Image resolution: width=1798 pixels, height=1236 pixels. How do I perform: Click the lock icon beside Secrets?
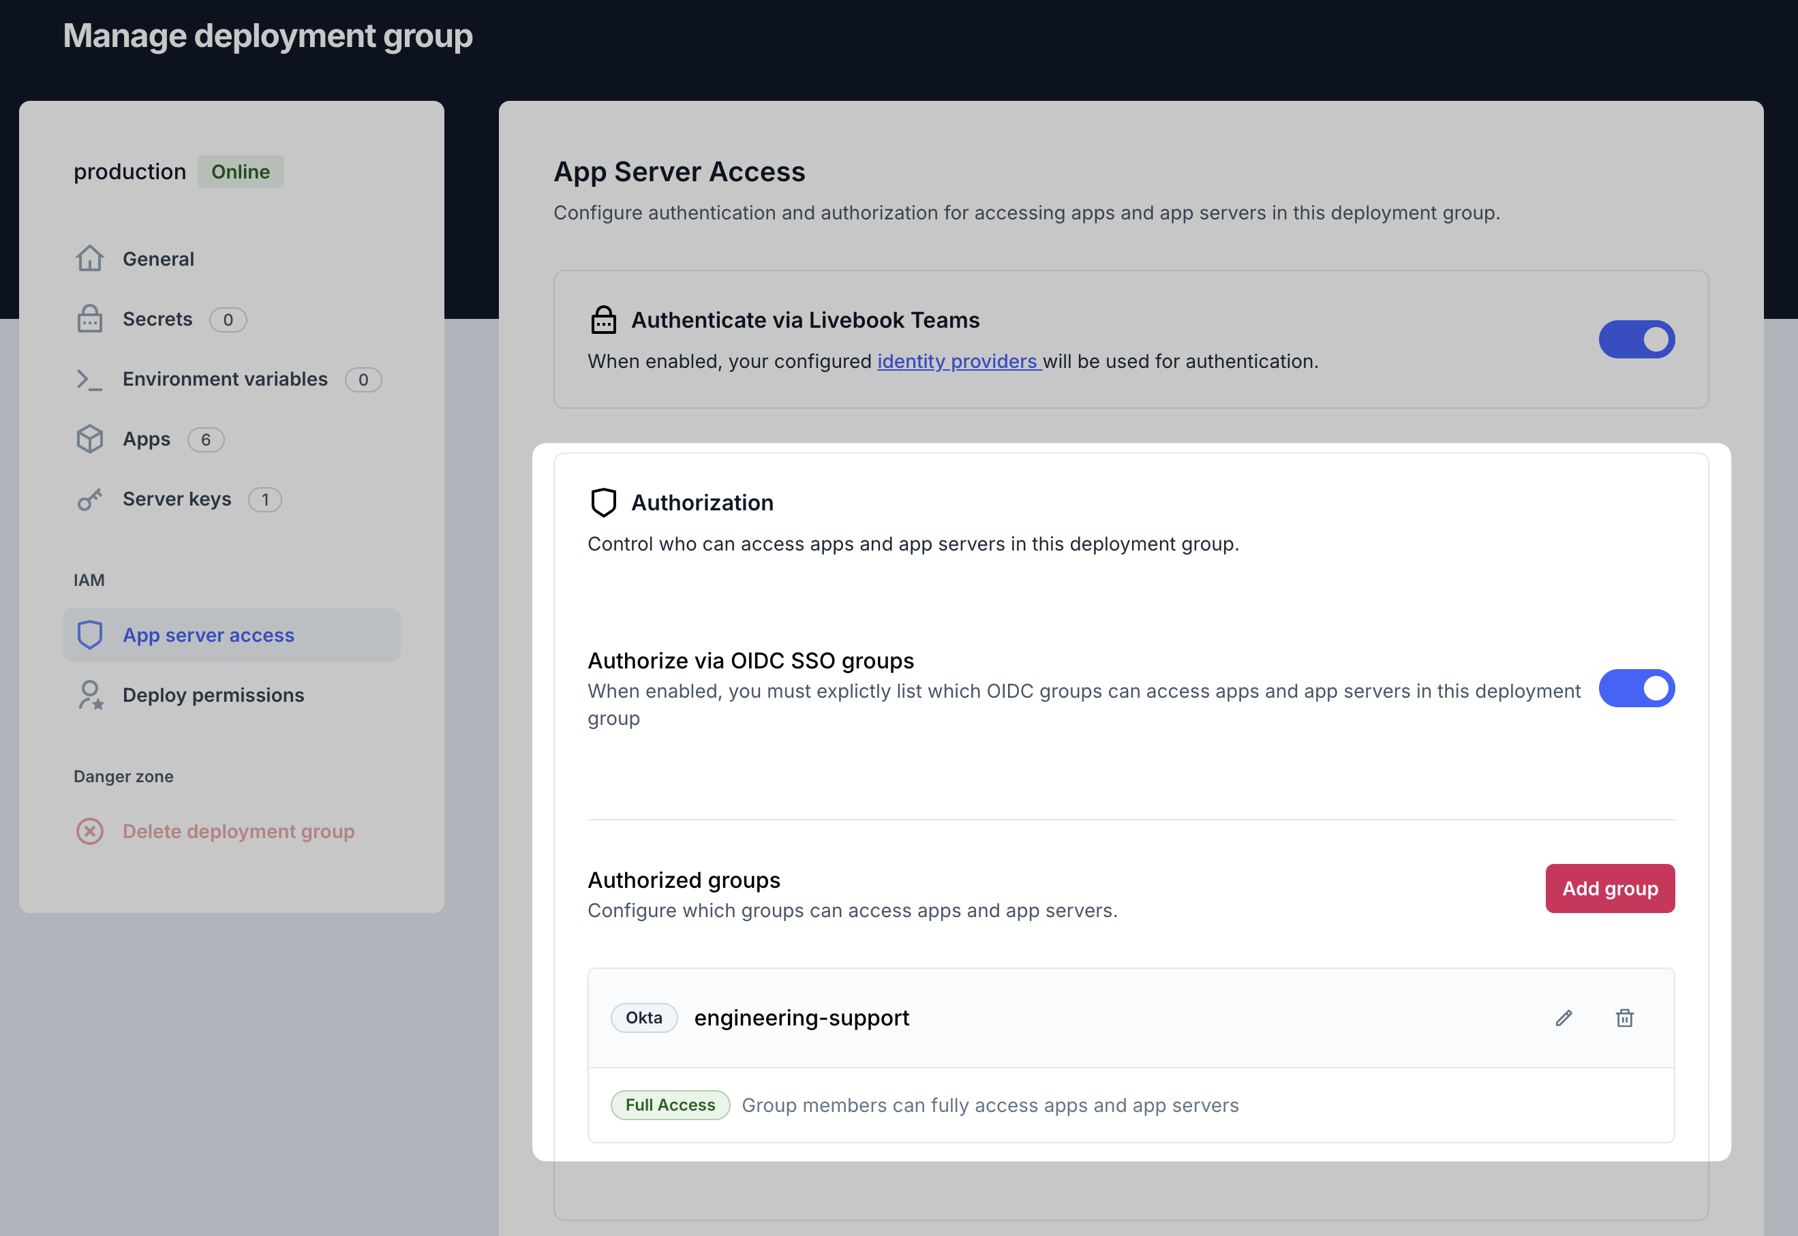(90, 318)
